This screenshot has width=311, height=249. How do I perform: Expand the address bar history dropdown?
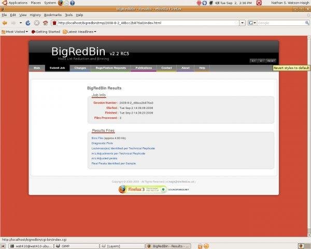click(x=243, y=23)
